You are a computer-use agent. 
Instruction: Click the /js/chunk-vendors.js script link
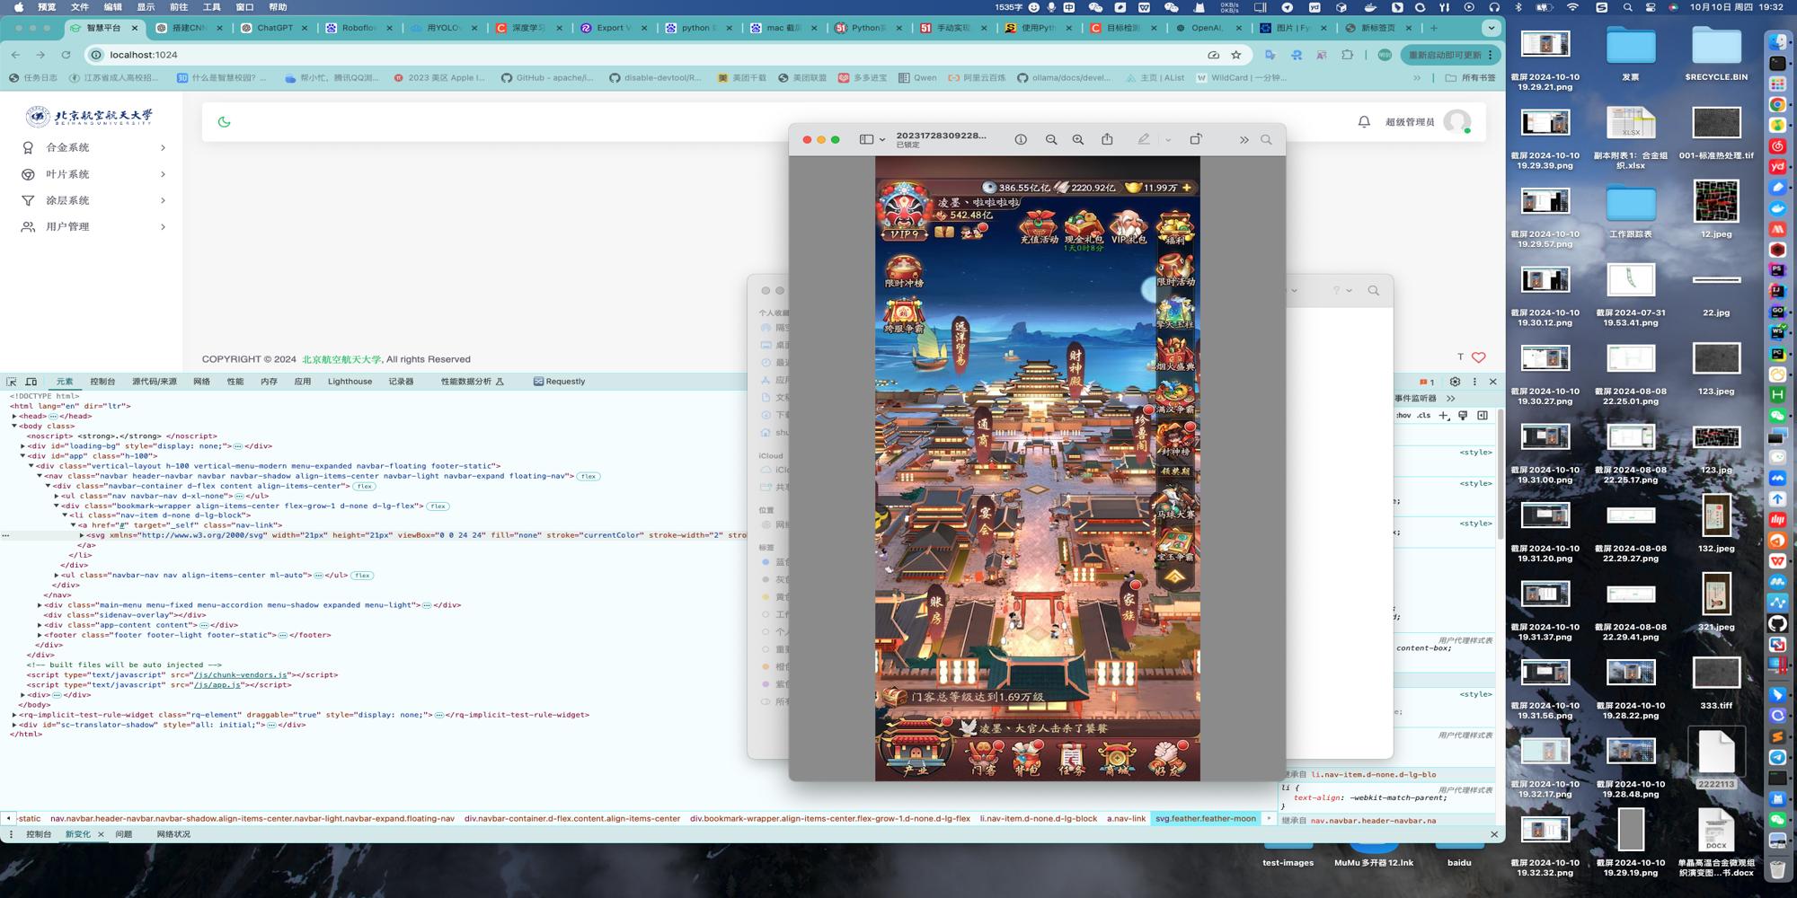[241, 675]
